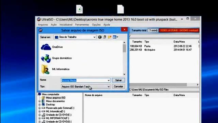
Task: Open the view menu icon in save dialog
Action: click(x=115, y=37)
